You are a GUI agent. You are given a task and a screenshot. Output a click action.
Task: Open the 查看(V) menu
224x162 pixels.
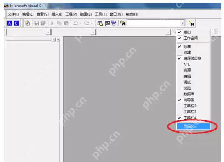pyautogui.click(x=43, y=14)
